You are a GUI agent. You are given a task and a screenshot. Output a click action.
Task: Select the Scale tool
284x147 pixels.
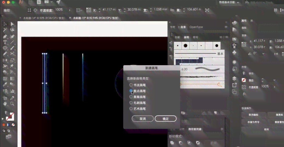[x=12, y=60]
